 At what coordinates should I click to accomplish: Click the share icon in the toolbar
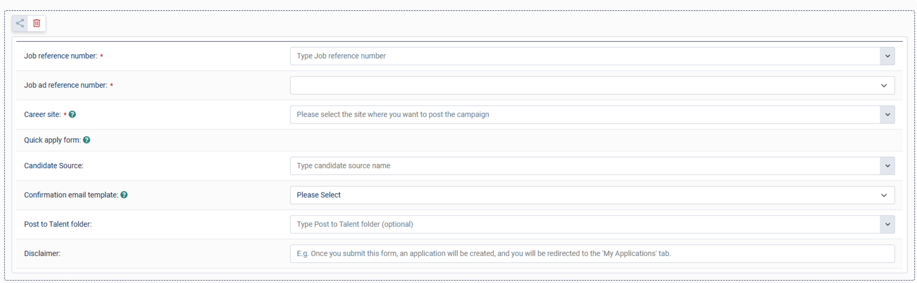click(x=20, y=24)
